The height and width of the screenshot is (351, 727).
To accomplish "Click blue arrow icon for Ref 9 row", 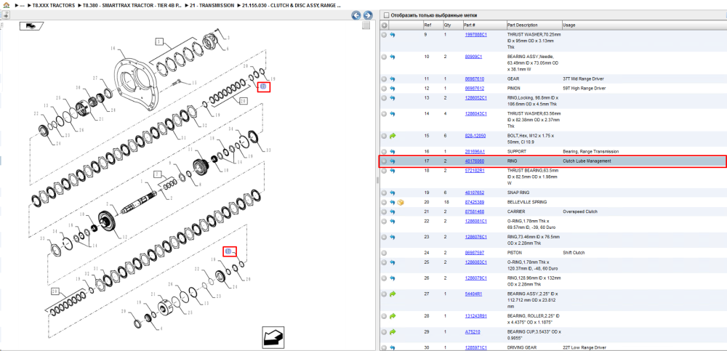I will pyautogui.click(x=393, y=35).
